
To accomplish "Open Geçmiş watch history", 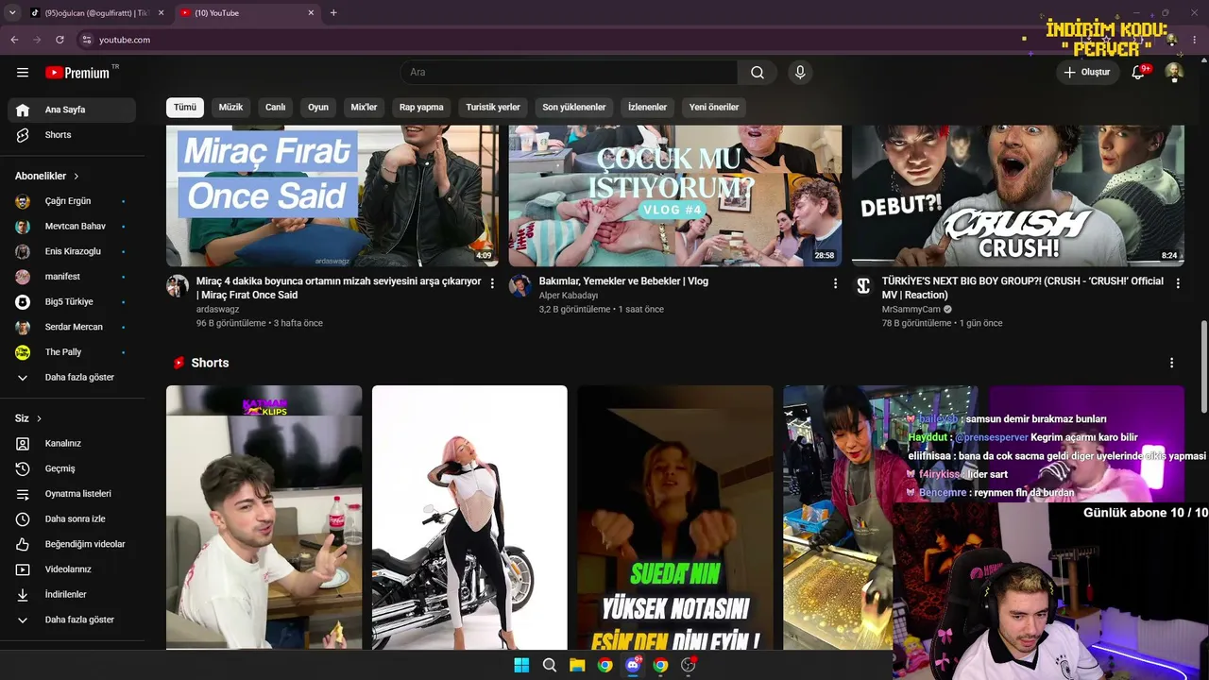I will 72,468.
